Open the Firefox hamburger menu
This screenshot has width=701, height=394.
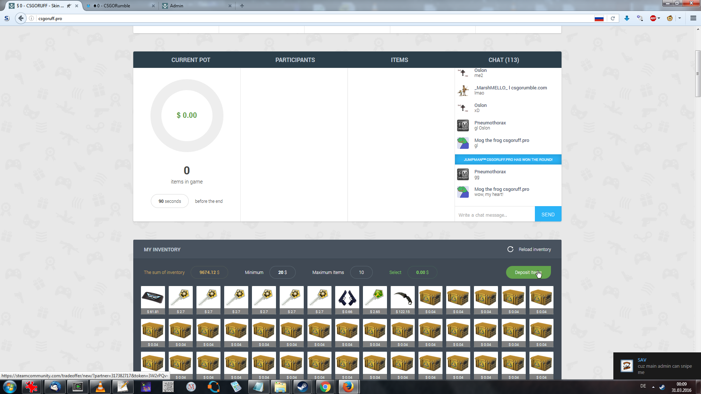pyautogui.click(x=693, y=18)
